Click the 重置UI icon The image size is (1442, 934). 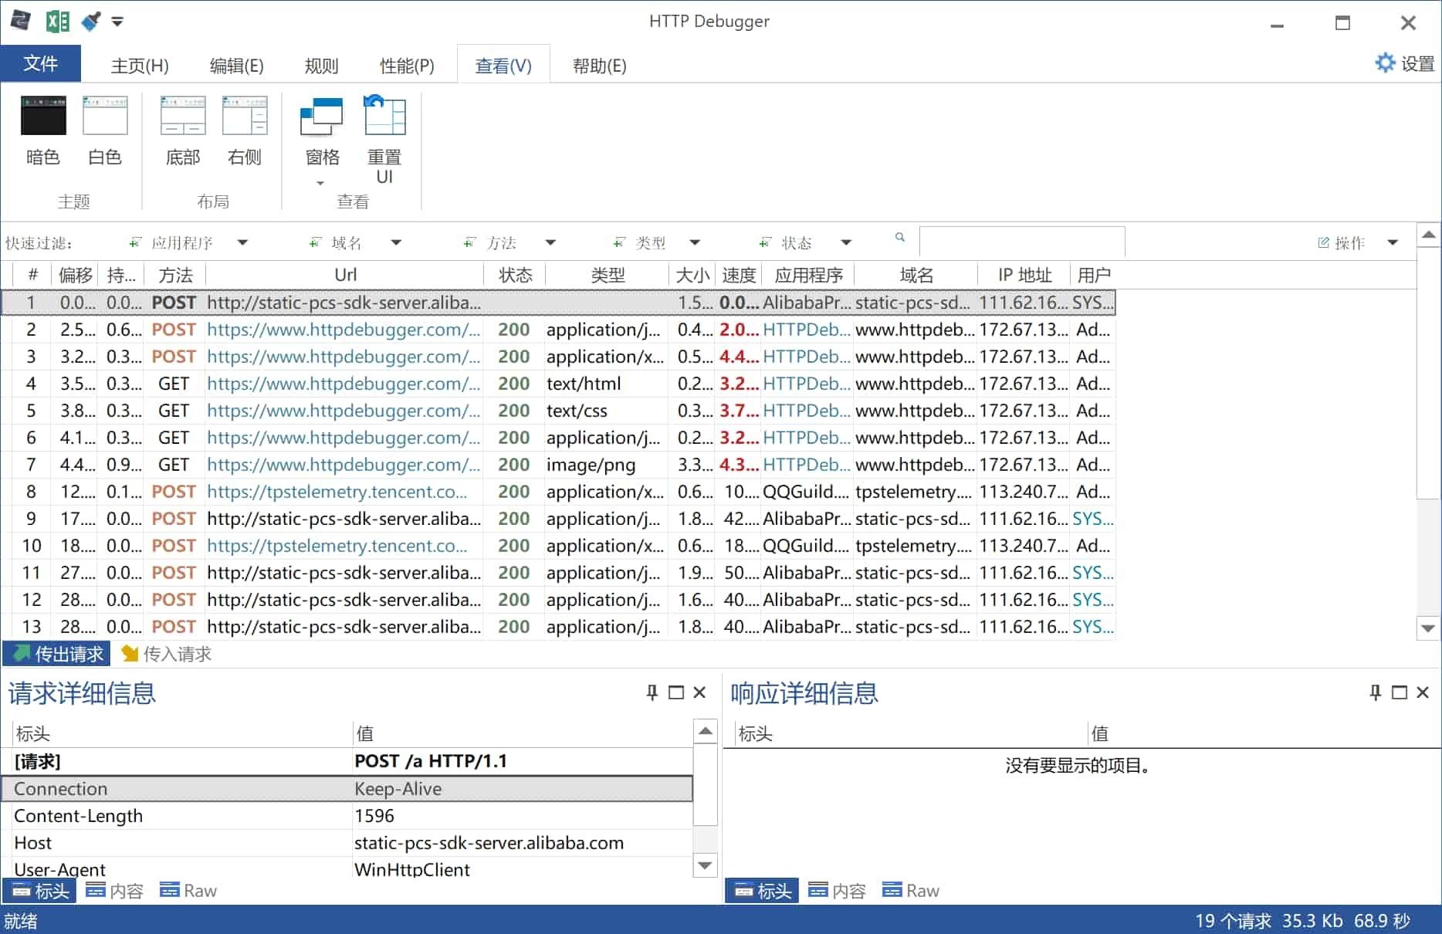(384, 116)
